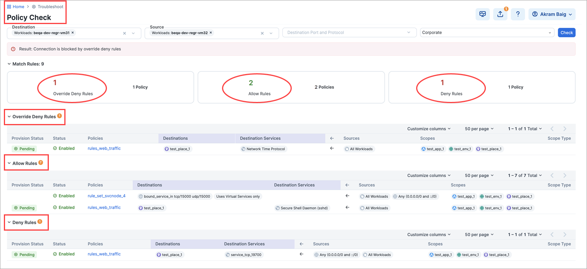Viewport: 587px width, 269px height.
Task: Click All Workloads source in Override Deny row
Action: coord(359,149)
